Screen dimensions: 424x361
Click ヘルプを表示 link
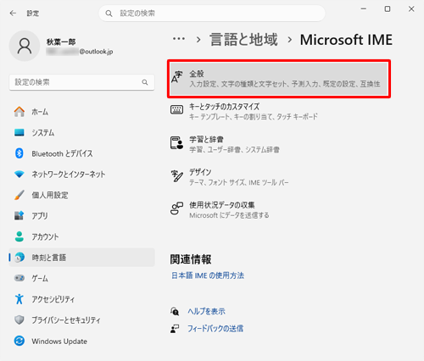click(207, 311)
